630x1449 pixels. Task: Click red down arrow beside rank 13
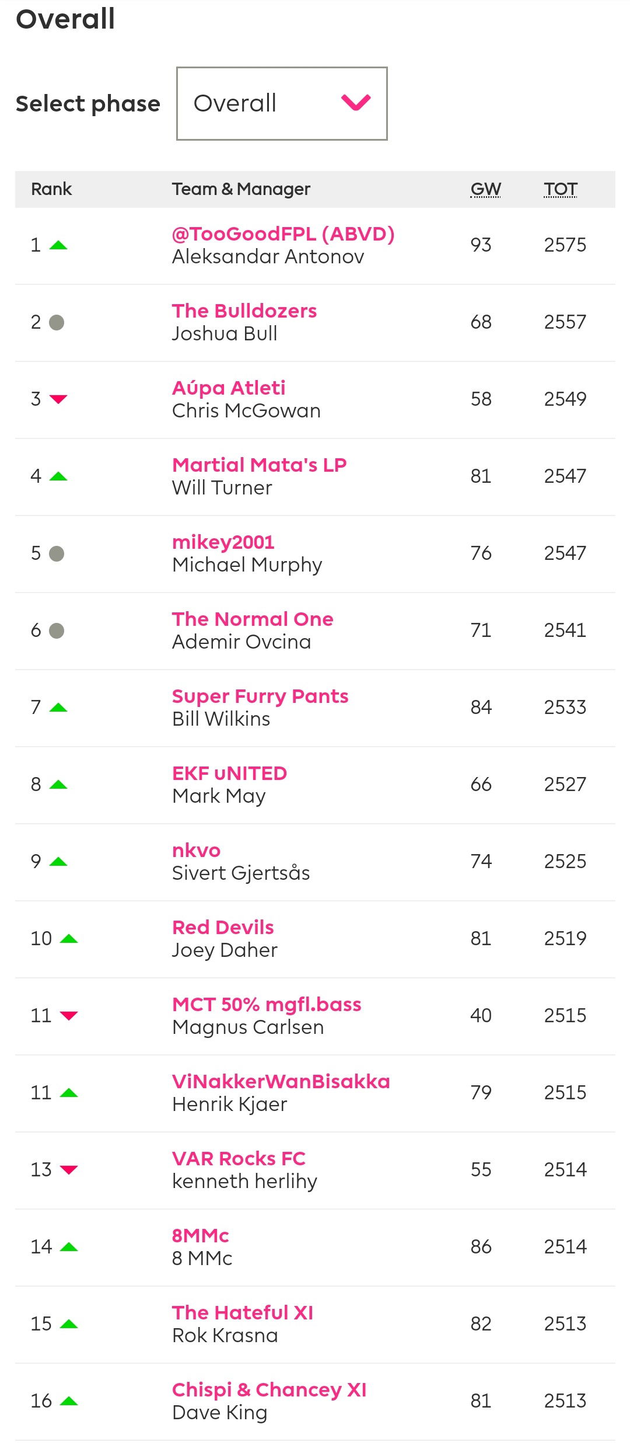click(x=69, y=1170)
